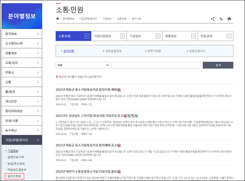Open 하동빛드림본부 submenu link
This screenshot has width=245, height=181.
click(17, 170)
